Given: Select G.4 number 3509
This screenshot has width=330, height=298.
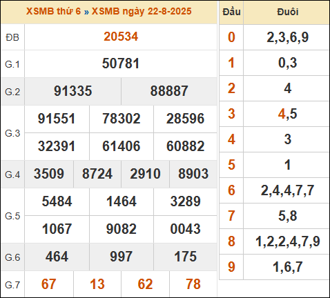Looking at the screenshot, I should [x=49, y=174].
